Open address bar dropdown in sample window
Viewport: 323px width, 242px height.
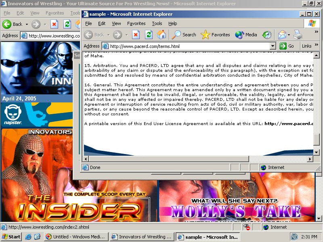pyautogui.click(x=273, y=46)
